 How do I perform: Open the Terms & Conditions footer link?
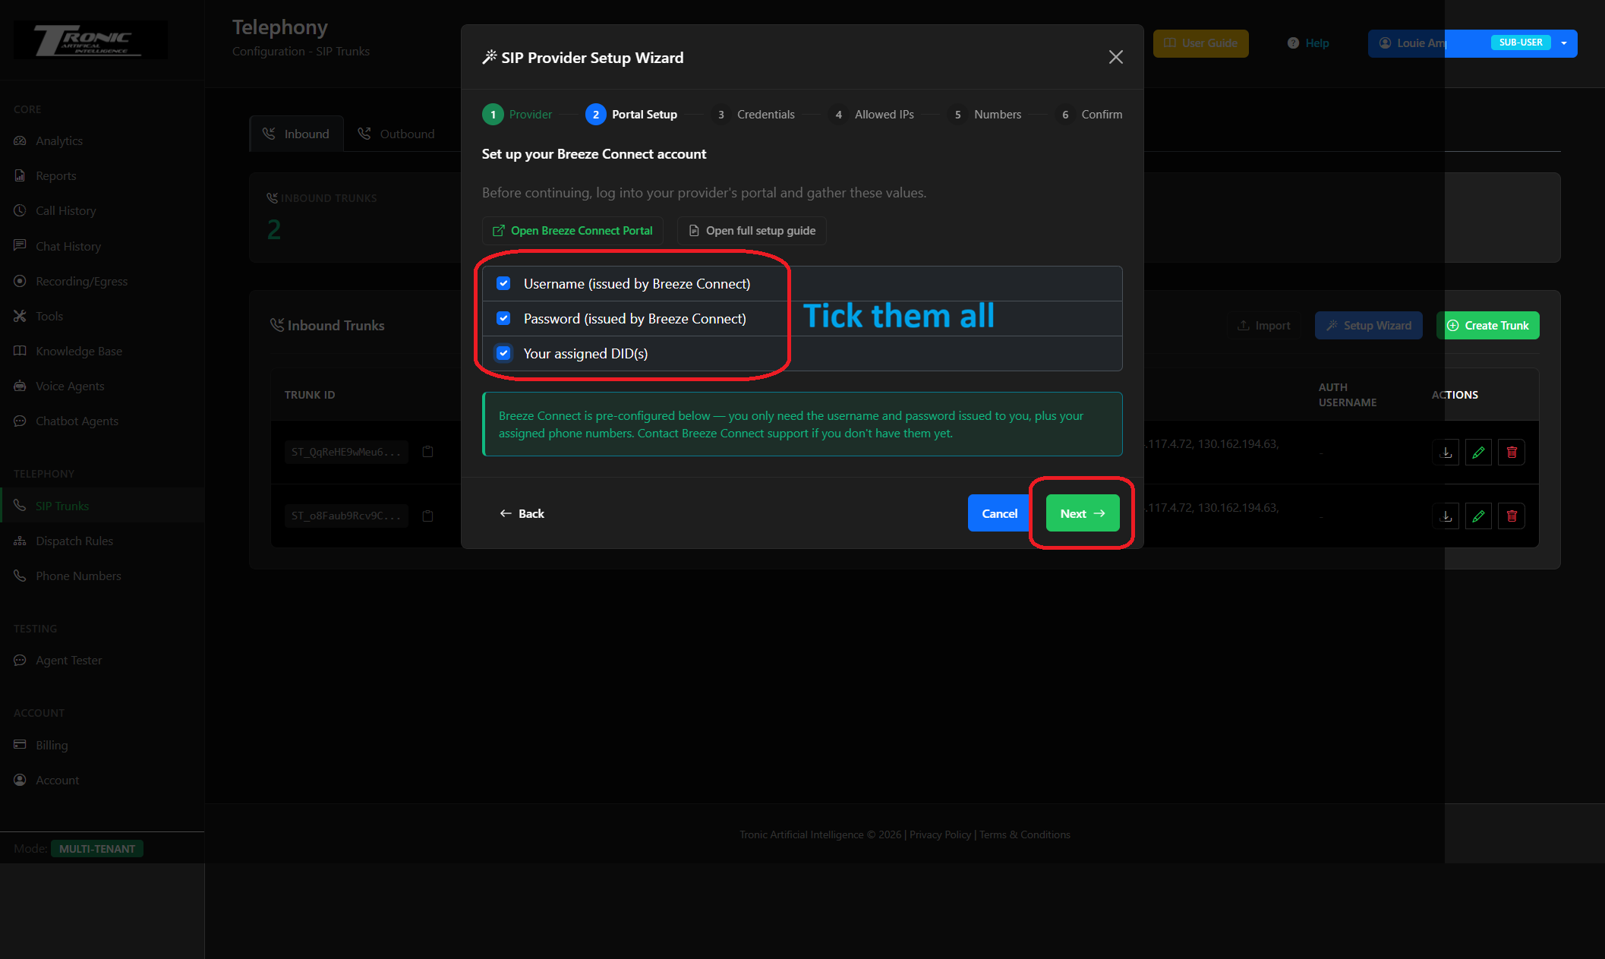click(x=1025, y=834)
